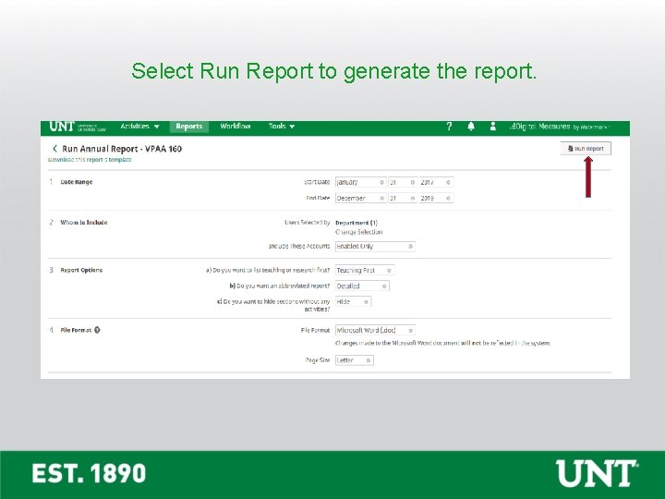Open the Start Date month dropdown showing January
Viewport: 665px width, 499px height.
360,182
